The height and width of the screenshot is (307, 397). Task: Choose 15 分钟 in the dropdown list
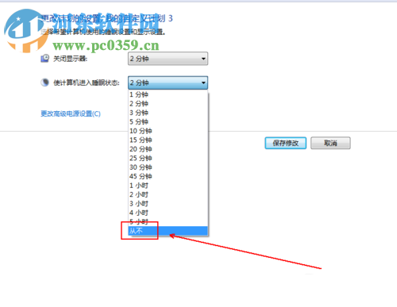[168, 140]
